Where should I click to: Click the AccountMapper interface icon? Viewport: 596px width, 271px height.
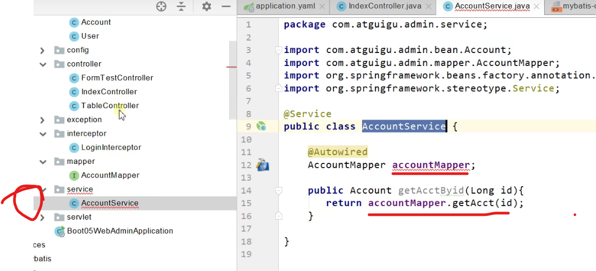[73, 175]
